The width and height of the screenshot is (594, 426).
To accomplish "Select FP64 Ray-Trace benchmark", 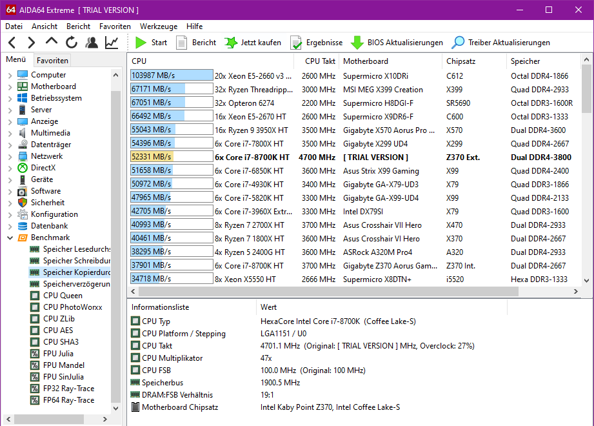I will click(x=68, y=400).
